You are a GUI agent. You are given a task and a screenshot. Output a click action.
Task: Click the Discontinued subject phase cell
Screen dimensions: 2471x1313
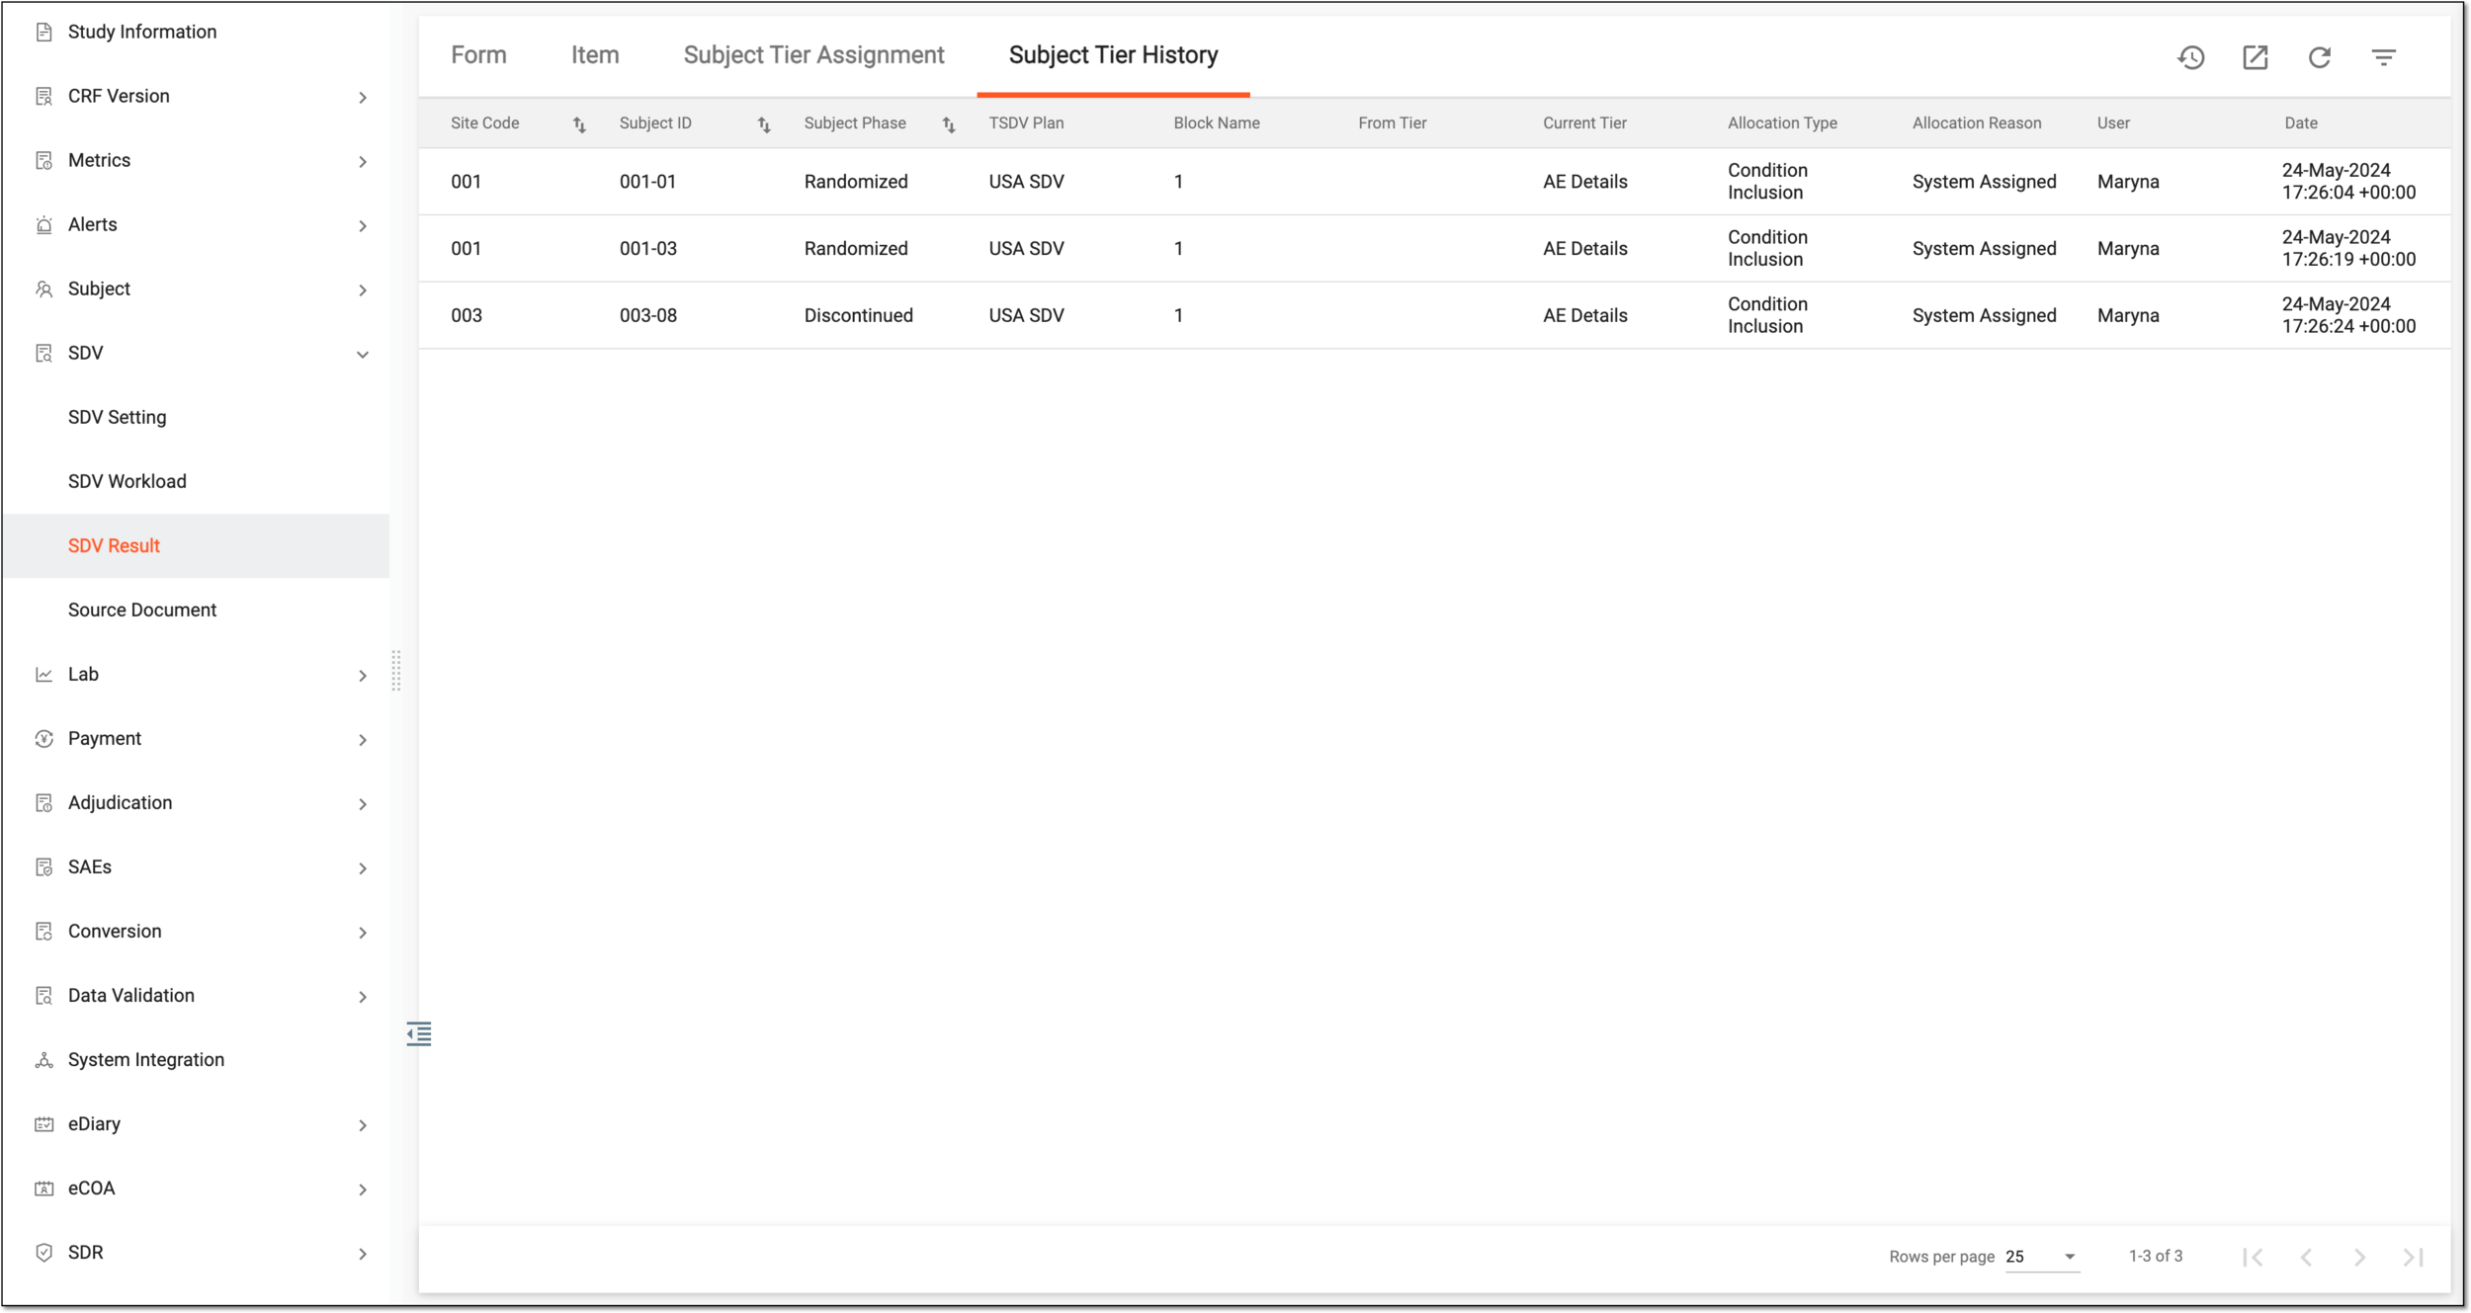click(x=858, y=316)
